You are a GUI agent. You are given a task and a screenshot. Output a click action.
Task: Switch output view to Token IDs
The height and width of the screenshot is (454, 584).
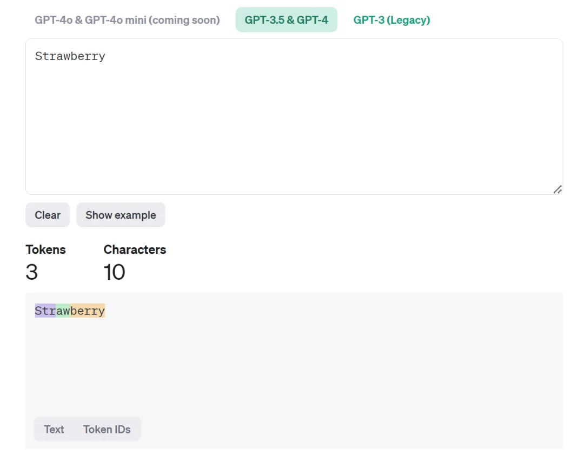coord(107,430)
